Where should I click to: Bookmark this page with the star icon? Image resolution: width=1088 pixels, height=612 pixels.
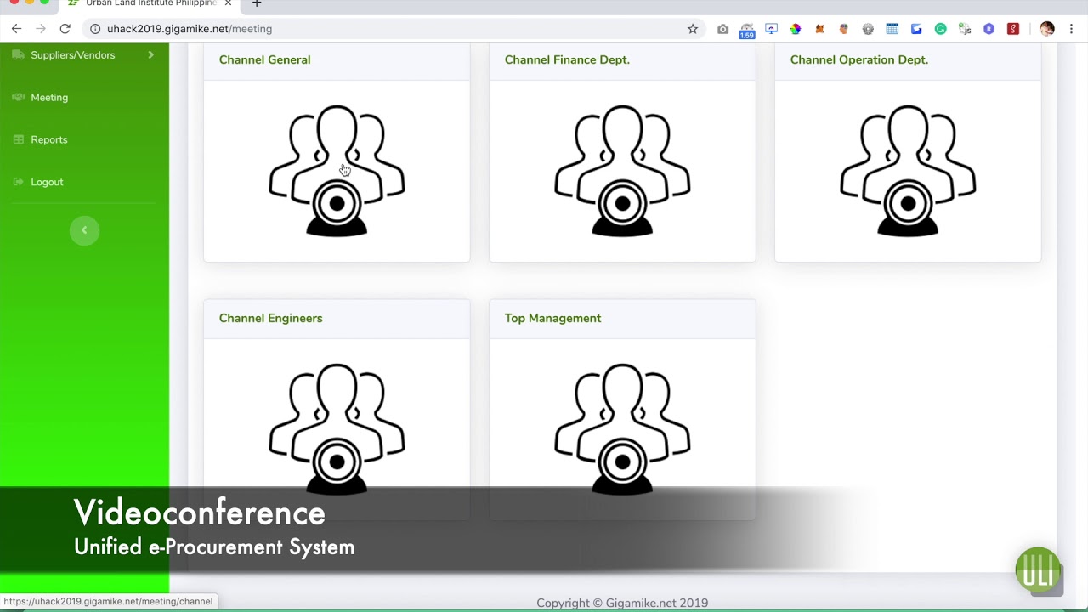tap(693, 29)
